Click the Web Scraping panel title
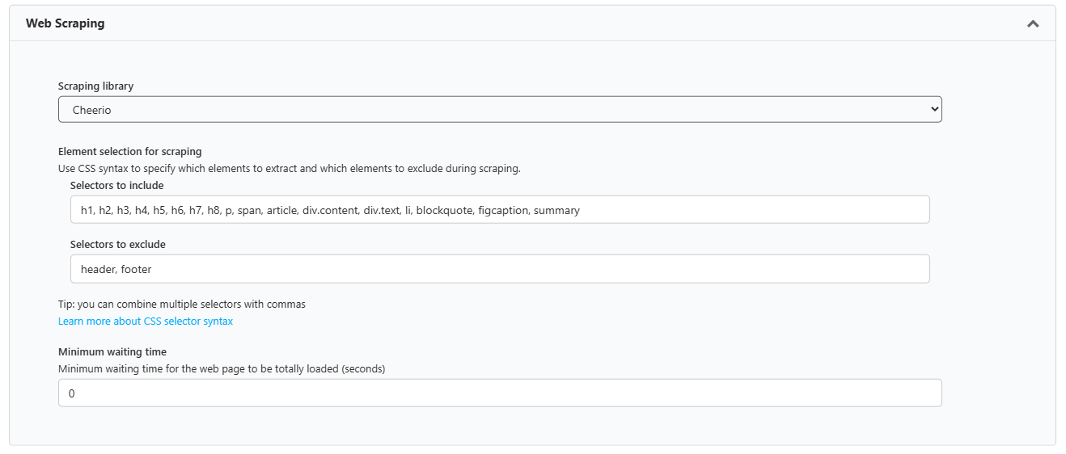The width and height of the screenshot is (1066, 454). click(65, 23)
